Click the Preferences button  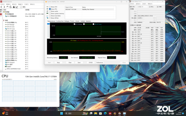100,62
